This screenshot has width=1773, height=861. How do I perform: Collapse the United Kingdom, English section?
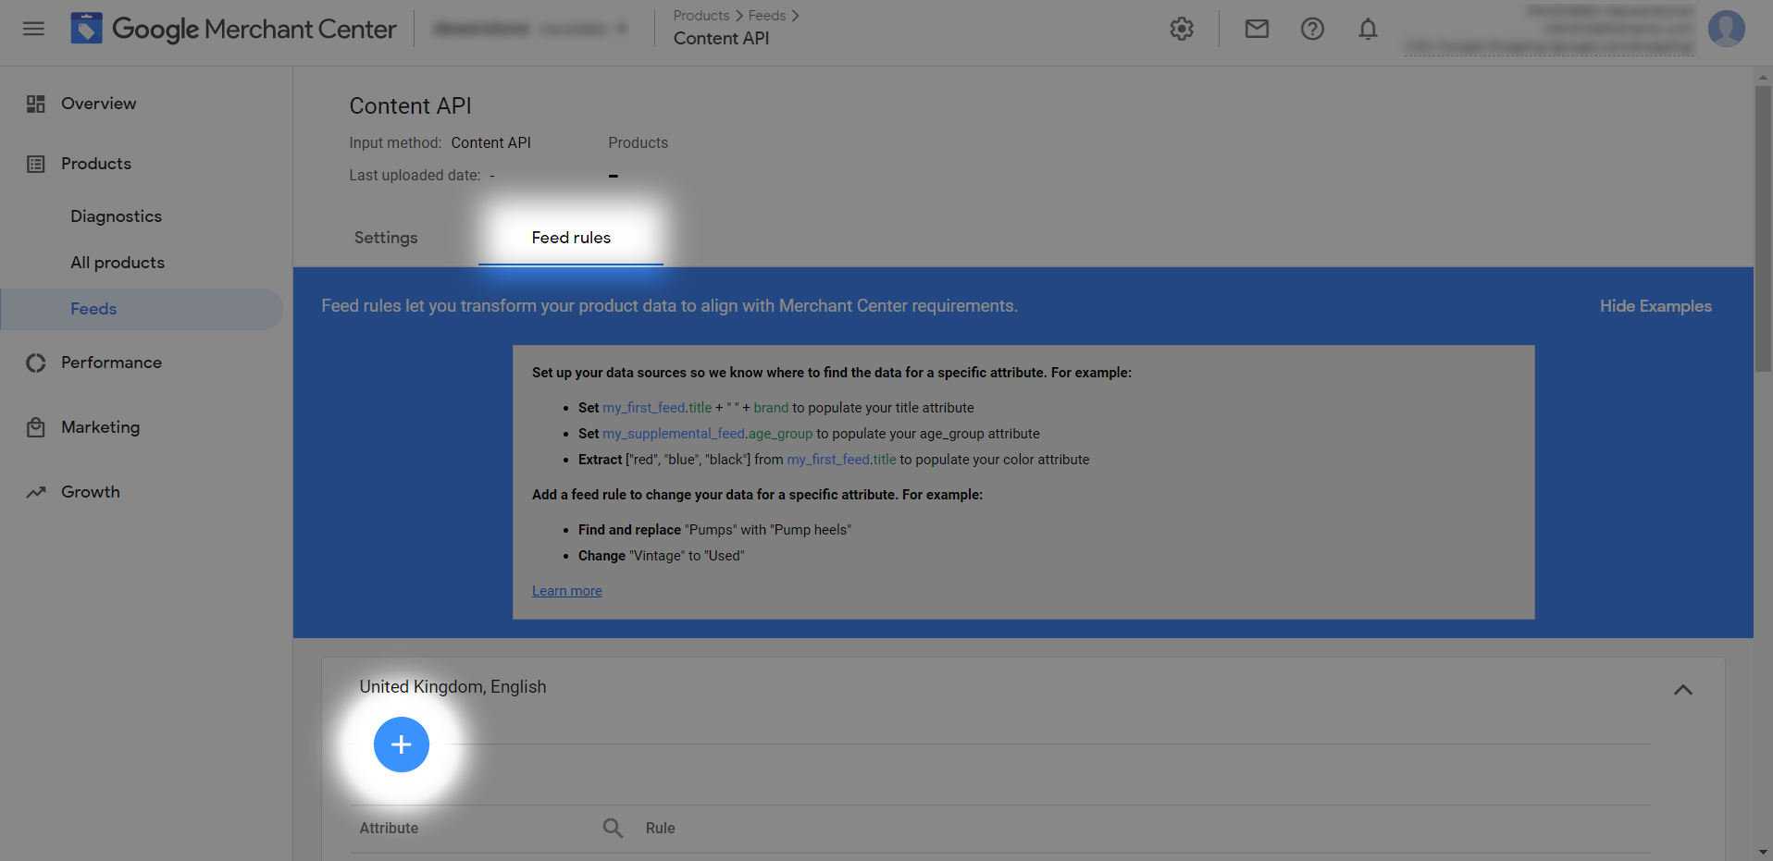click(1683, 690)
